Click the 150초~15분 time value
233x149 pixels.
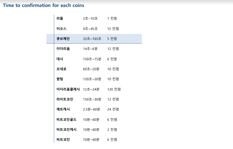click(92, 59)
